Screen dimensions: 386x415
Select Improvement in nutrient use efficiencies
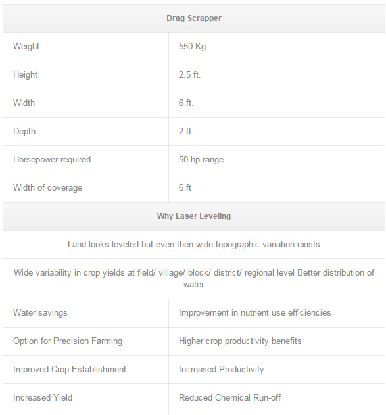(255, 313)
